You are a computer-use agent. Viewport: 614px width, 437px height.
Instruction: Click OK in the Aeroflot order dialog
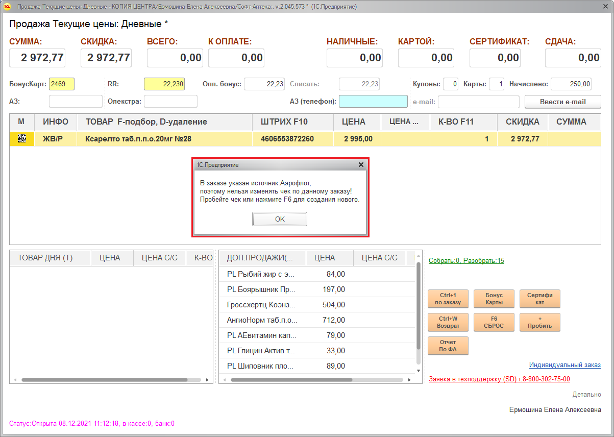pos(280,219)
